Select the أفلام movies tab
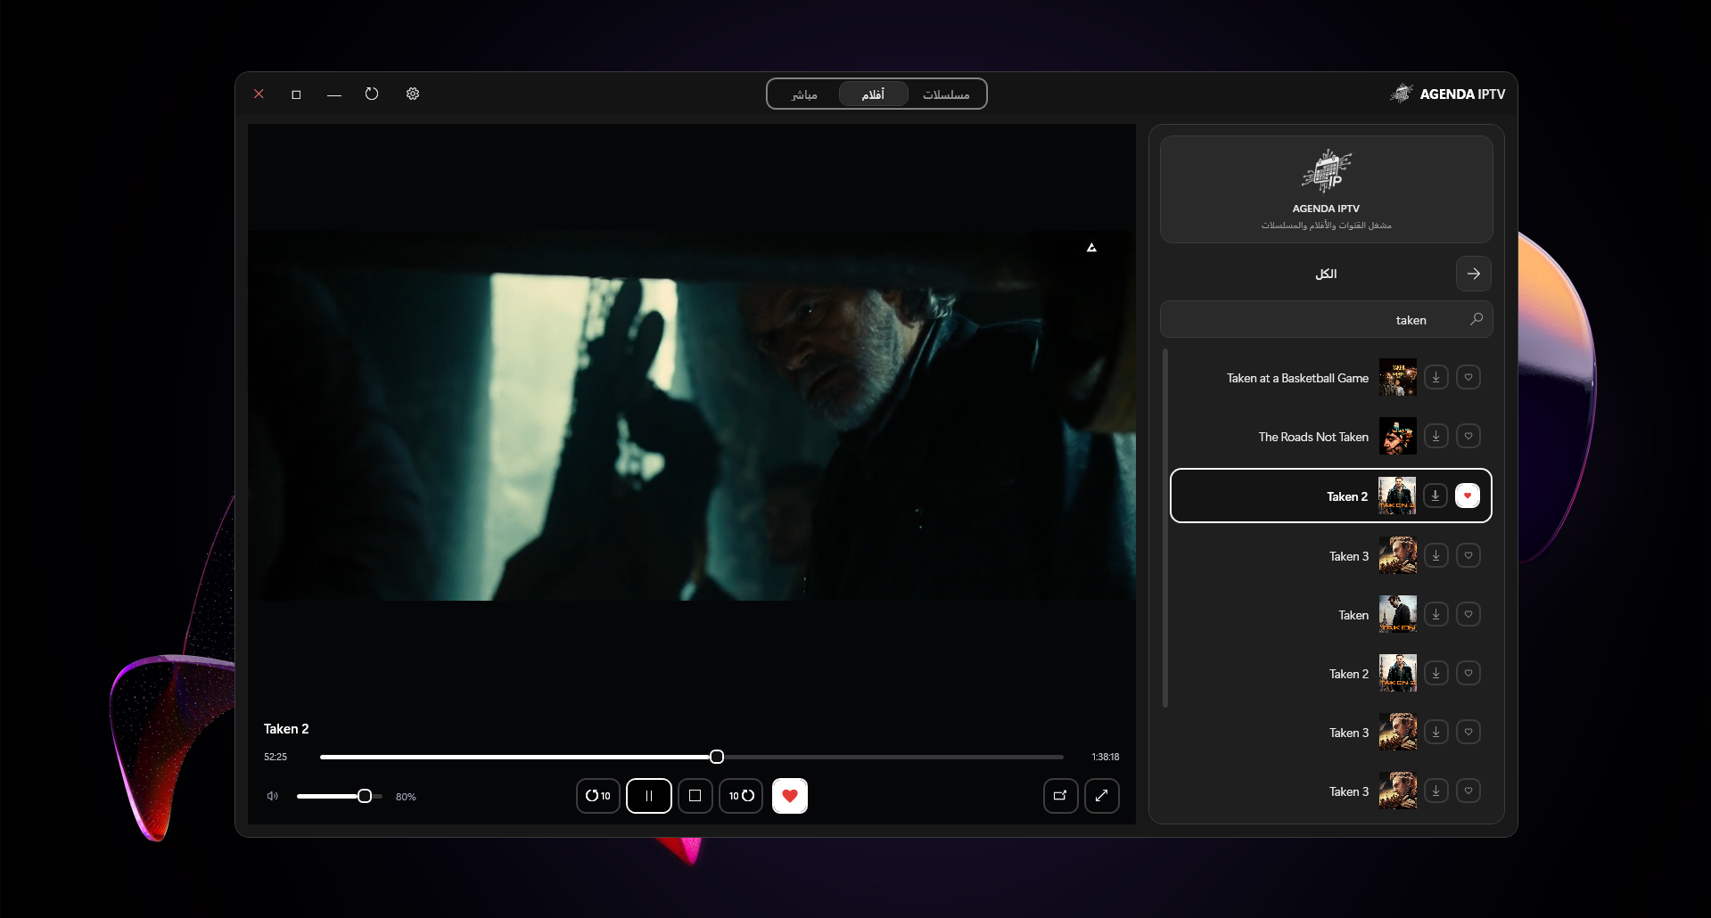 [x=873, y=94]
